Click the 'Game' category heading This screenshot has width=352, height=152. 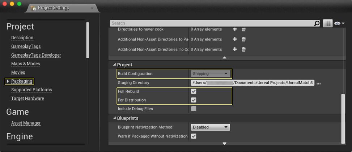(17, 112)
